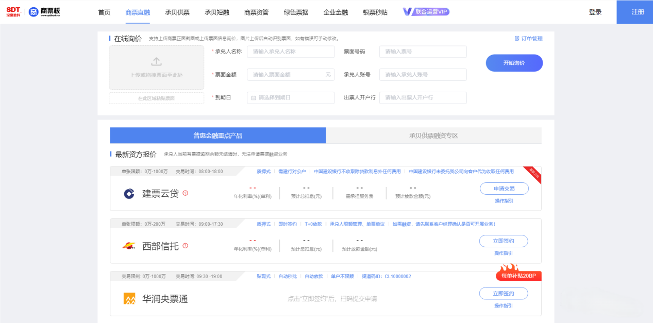653x323 pixels.
Task: Select the 普票金融重点产品 tab
Action: [217, 135]
